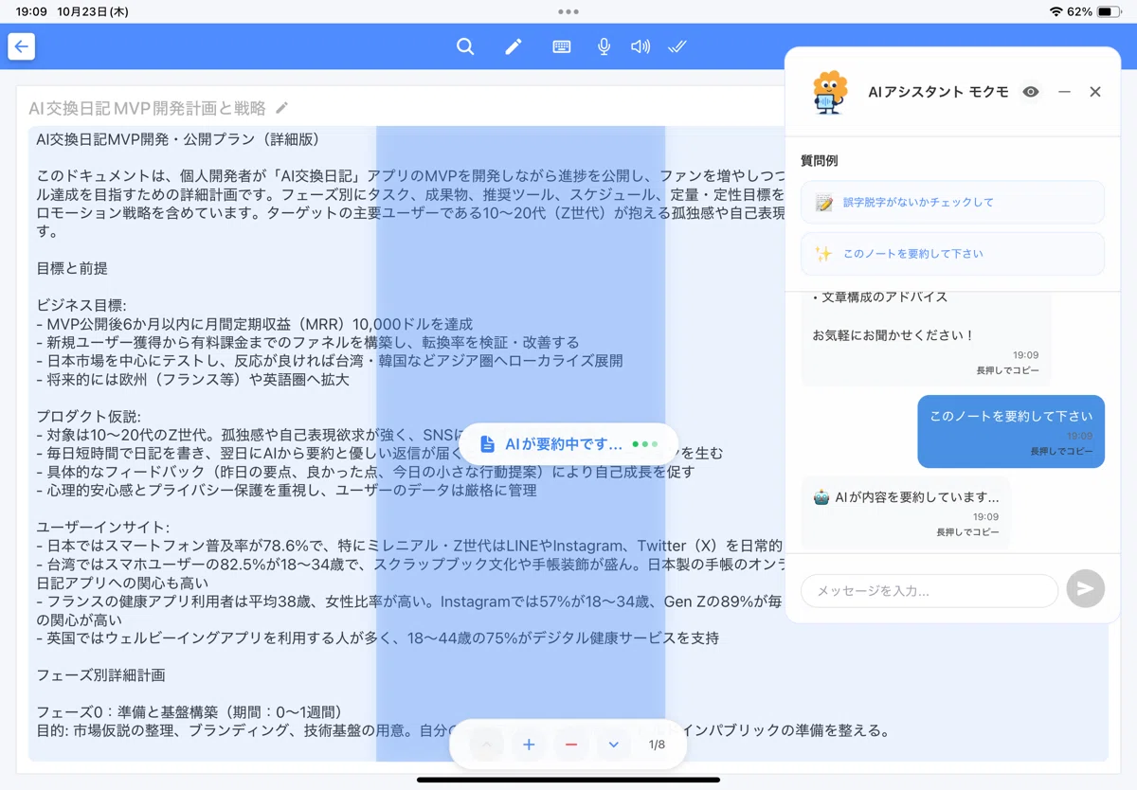Select 'このノートを要約して下さい' example question
Screen dimensions: 1137x790
pyautogui.click(x=952, y=254)
